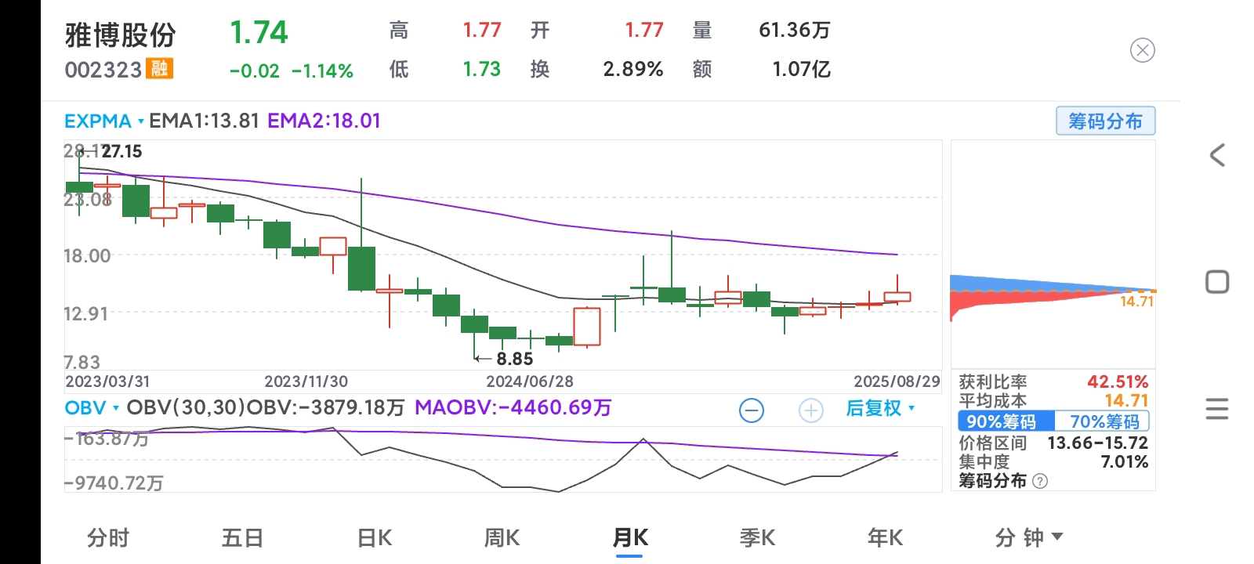
Task: Tap the volume value 61.36万
Action: point(794,30)
